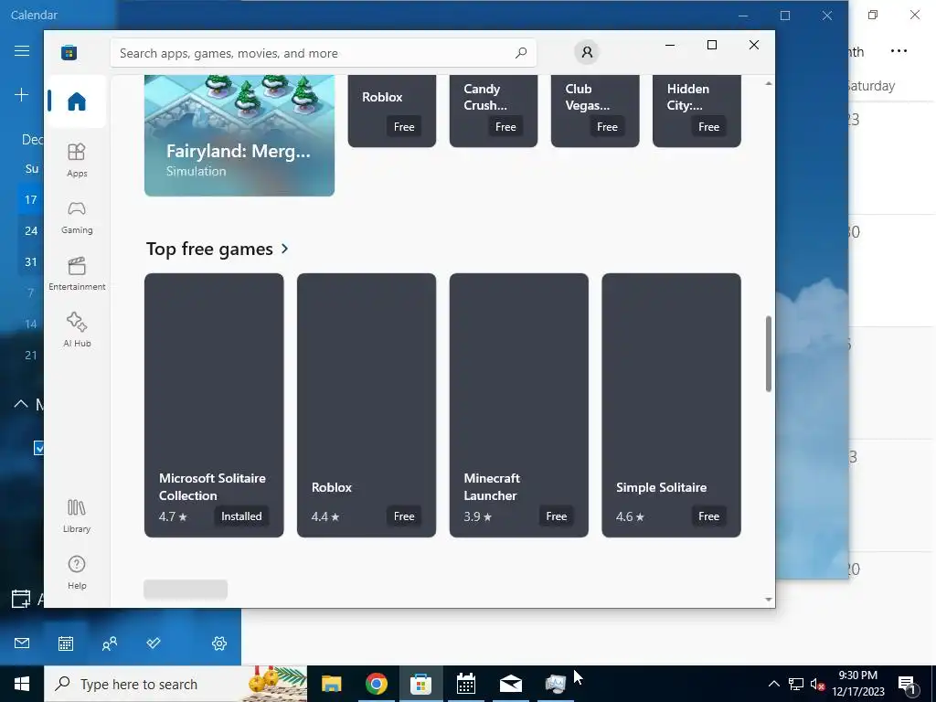This screenshot has height=702, width=936.
Task: Switch to Mail from Calendar bottom bar
Action: point(22,643)
